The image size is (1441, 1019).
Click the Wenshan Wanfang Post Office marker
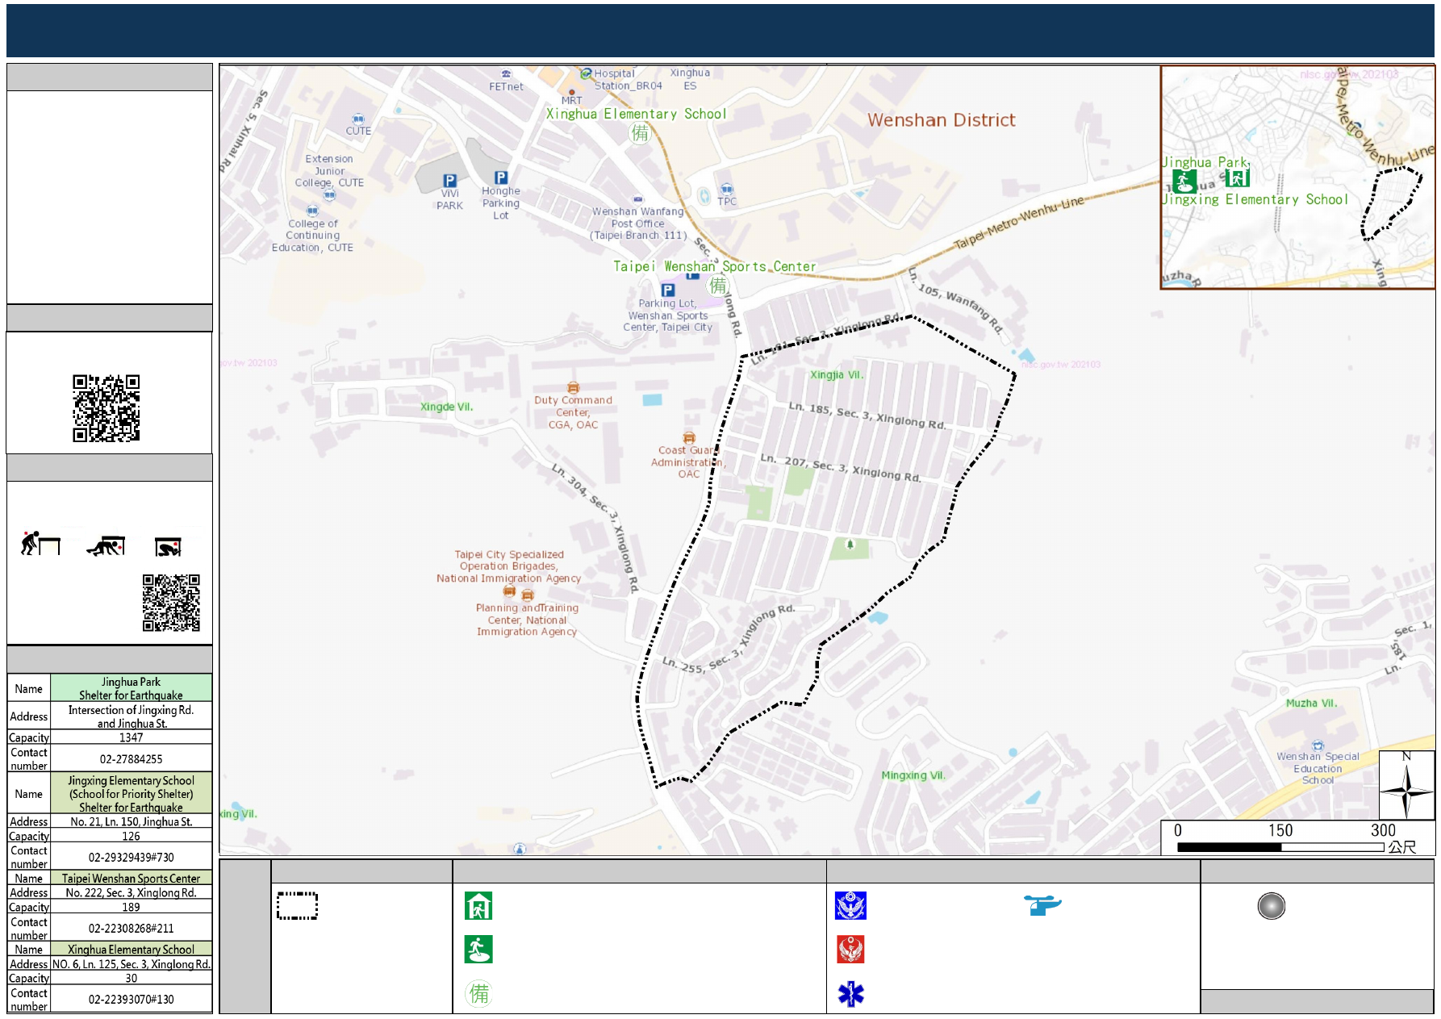(x=638, y=198)
